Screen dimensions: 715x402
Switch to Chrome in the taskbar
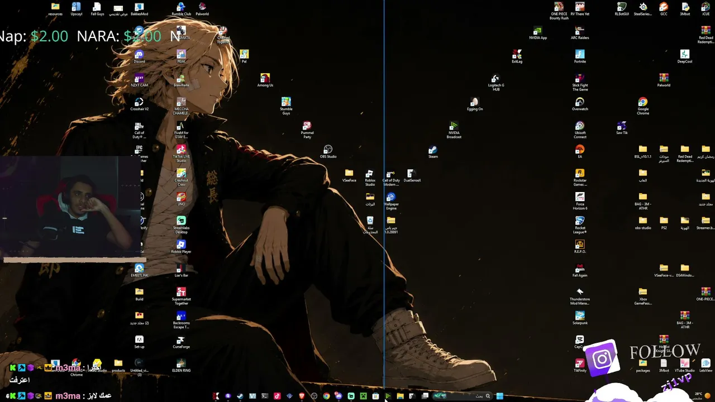[x=326, y=396]
